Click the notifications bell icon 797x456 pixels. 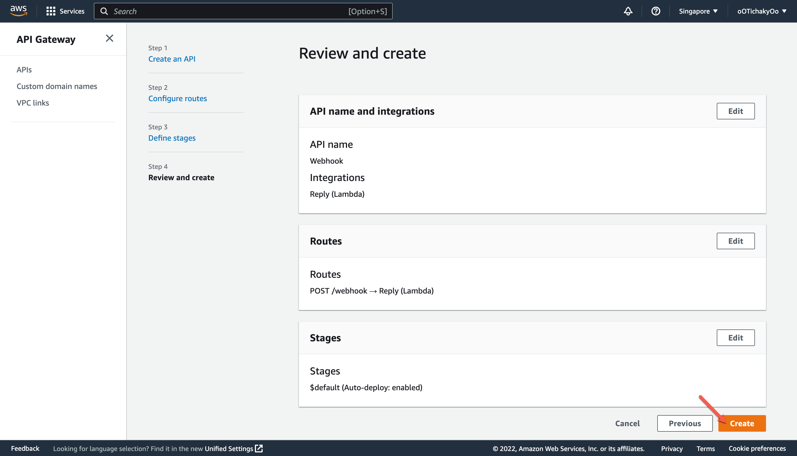(628, 11)
